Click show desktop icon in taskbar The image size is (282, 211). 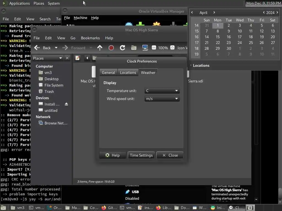(x=3, y=208)
